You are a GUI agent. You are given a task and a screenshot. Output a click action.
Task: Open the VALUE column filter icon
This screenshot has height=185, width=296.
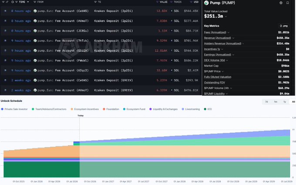click(x=157, y=2)
